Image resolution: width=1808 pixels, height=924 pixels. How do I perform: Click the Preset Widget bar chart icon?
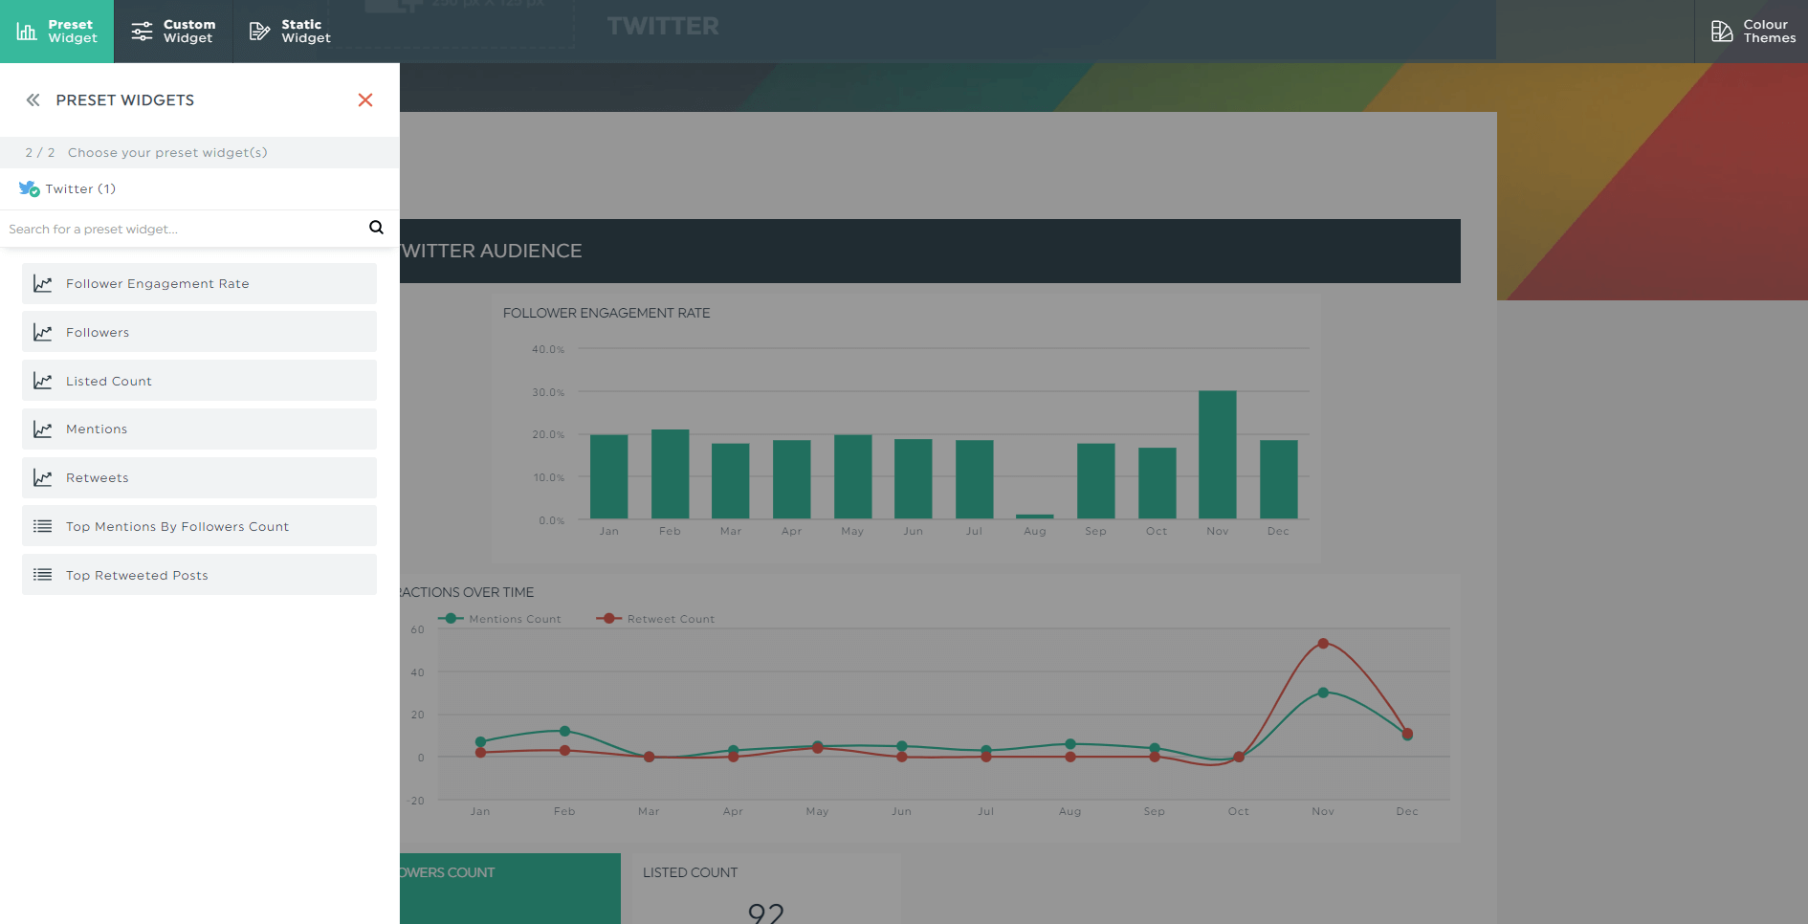point(27,32)
